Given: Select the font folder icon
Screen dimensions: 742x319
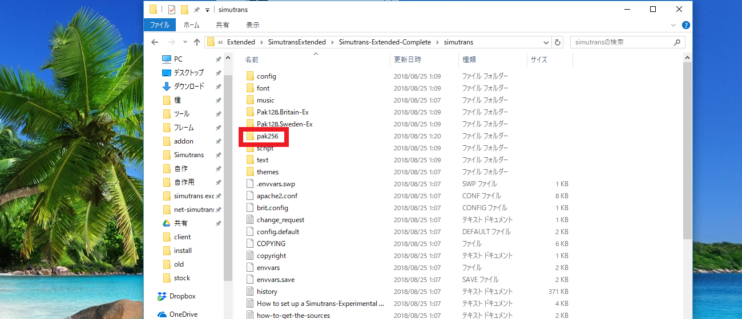Looking at the screenshot, I should (249, 88).
